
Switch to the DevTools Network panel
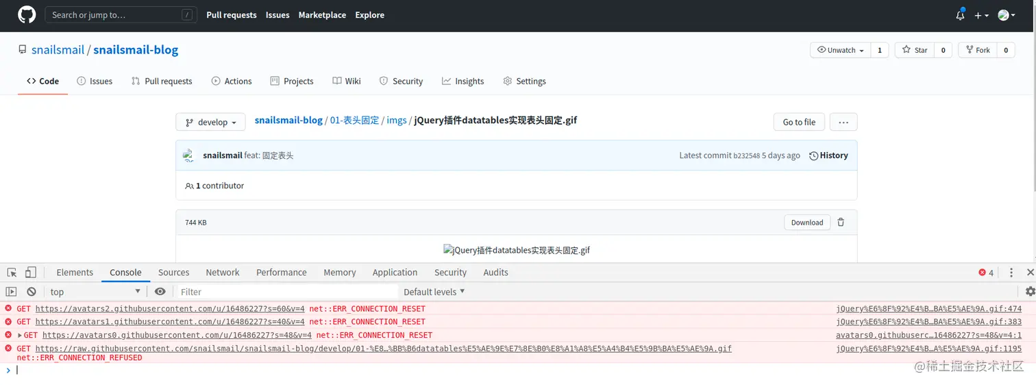[223, 272]
